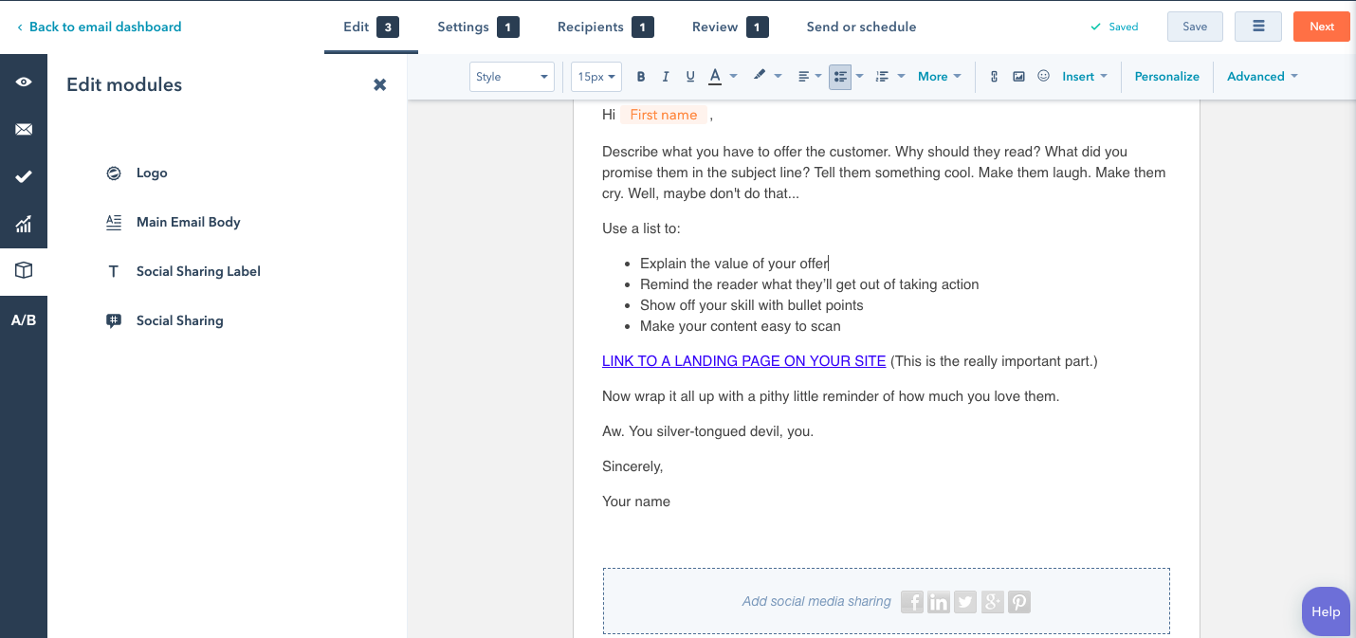Viewport: 1356px width, 638px height.
Task: Click the Google Plus sharing icon
Action: click(992, 601)
